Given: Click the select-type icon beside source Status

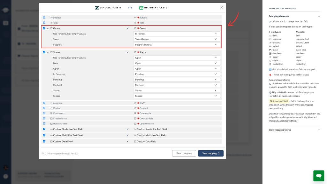Looking at the screenshot, I should pos(51,52).
